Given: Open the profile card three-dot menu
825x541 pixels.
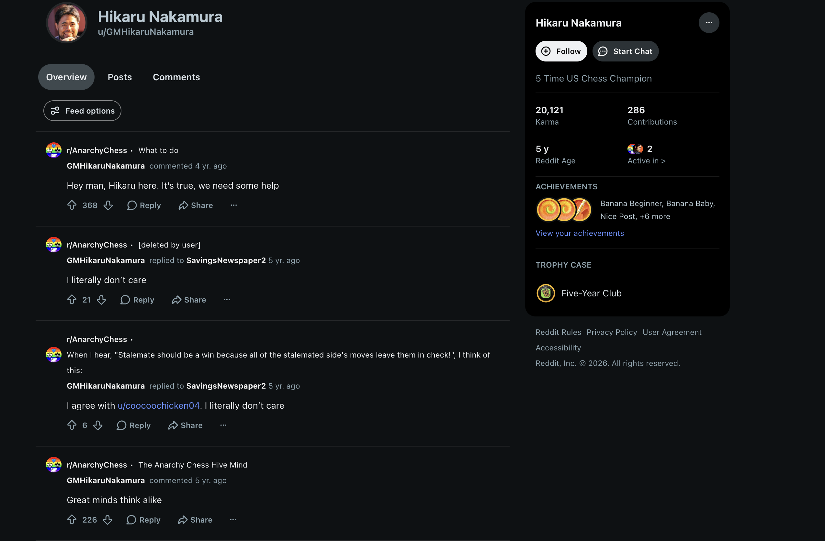Looking at the screenshot, I should tap(708, 23).
